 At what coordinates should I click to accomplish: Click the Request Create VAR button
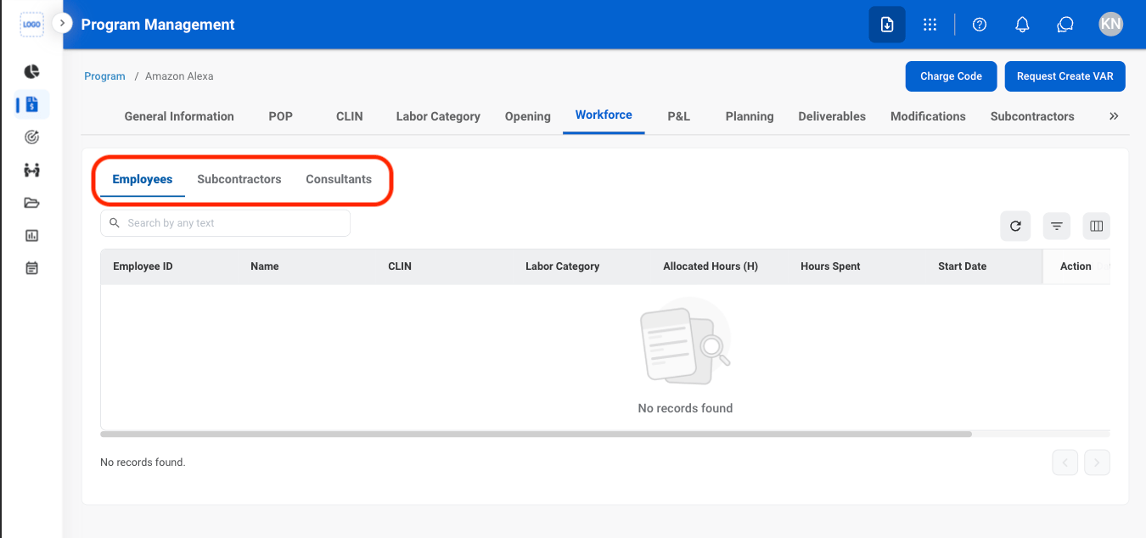pyautogui.click(x=1065, y=76)
